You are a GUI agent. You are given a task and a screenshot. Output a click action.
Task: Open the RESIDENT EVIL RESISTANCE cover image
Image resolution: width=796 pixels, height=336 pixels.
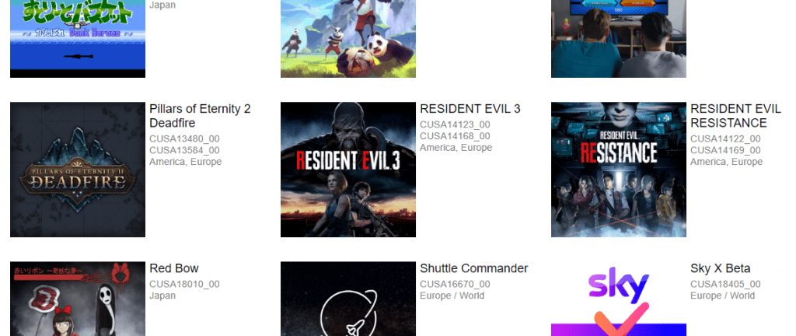coord(619,170)
